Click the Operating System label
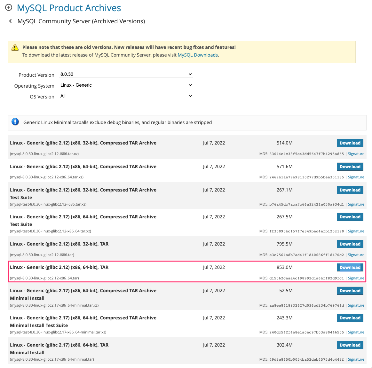The width and height of the screenshot is (372, 368). pyautogui.click(x=35, y=86)
